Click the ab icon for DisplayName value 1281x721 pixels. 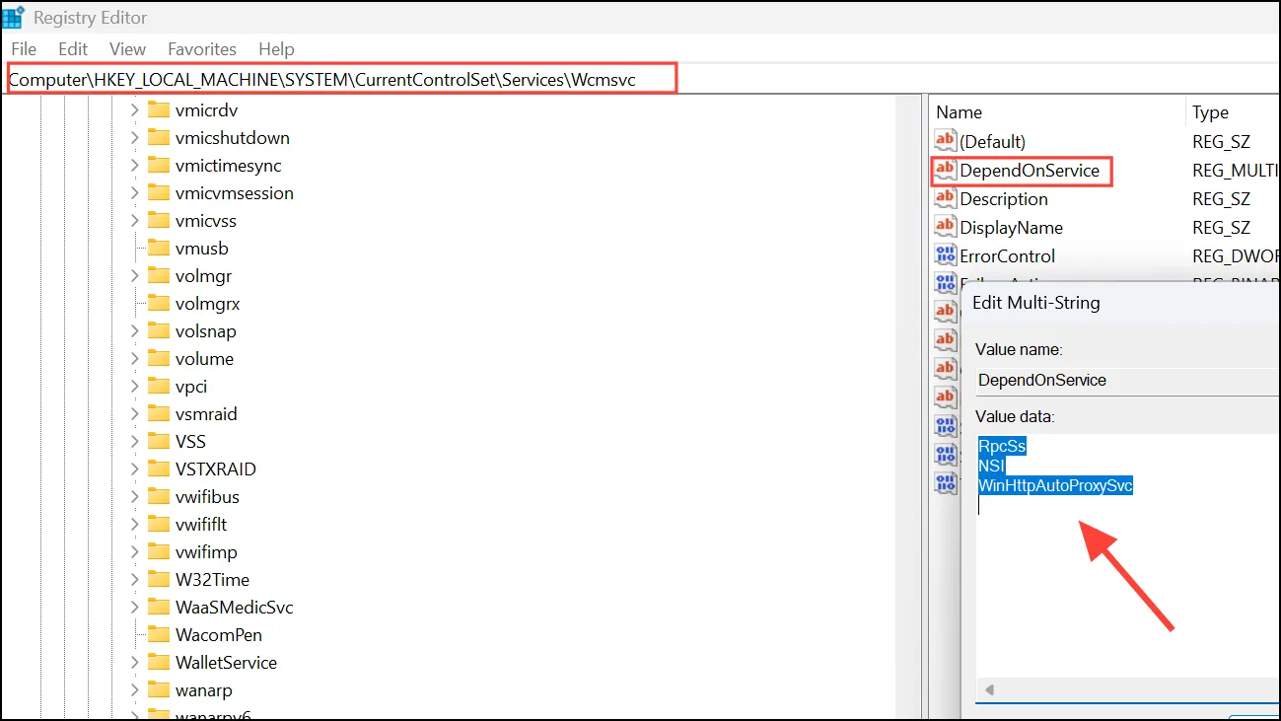pos(946,227)
